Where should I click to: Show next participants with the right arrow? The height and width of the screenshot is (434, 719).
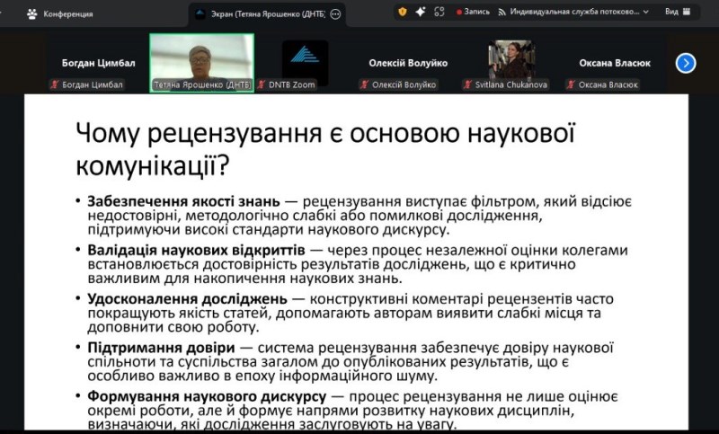click(686, 63)
